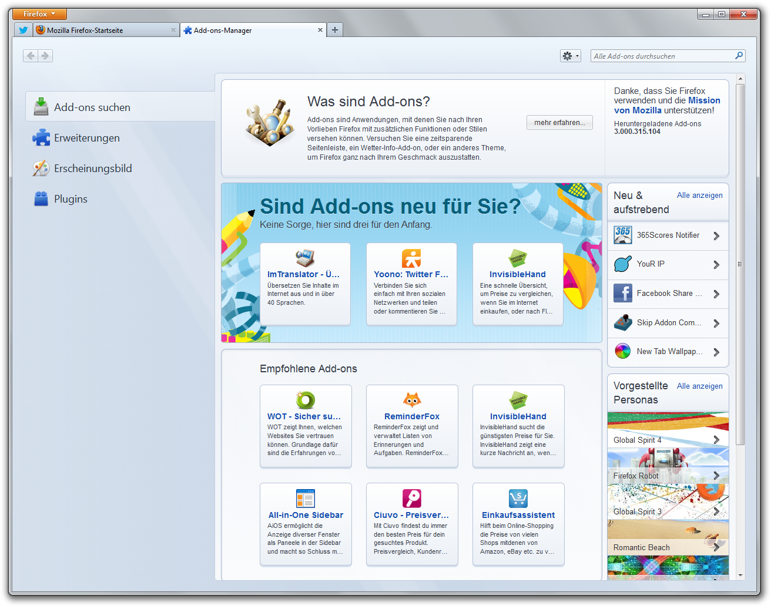
Task: Click the 'mehr erfahren...' button
Action: [559, 122]
